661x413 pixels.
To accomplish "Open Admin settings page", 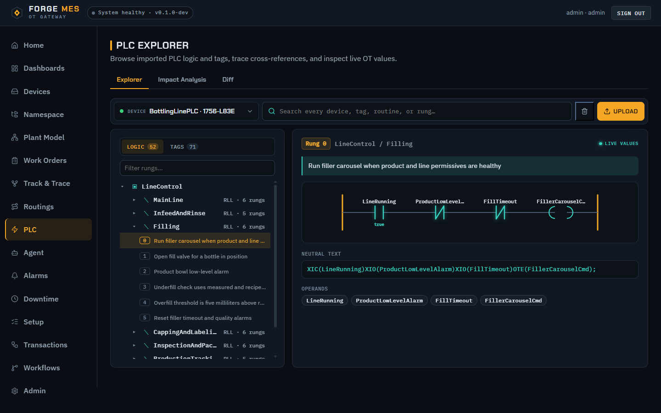I will [x=48, y=391].
